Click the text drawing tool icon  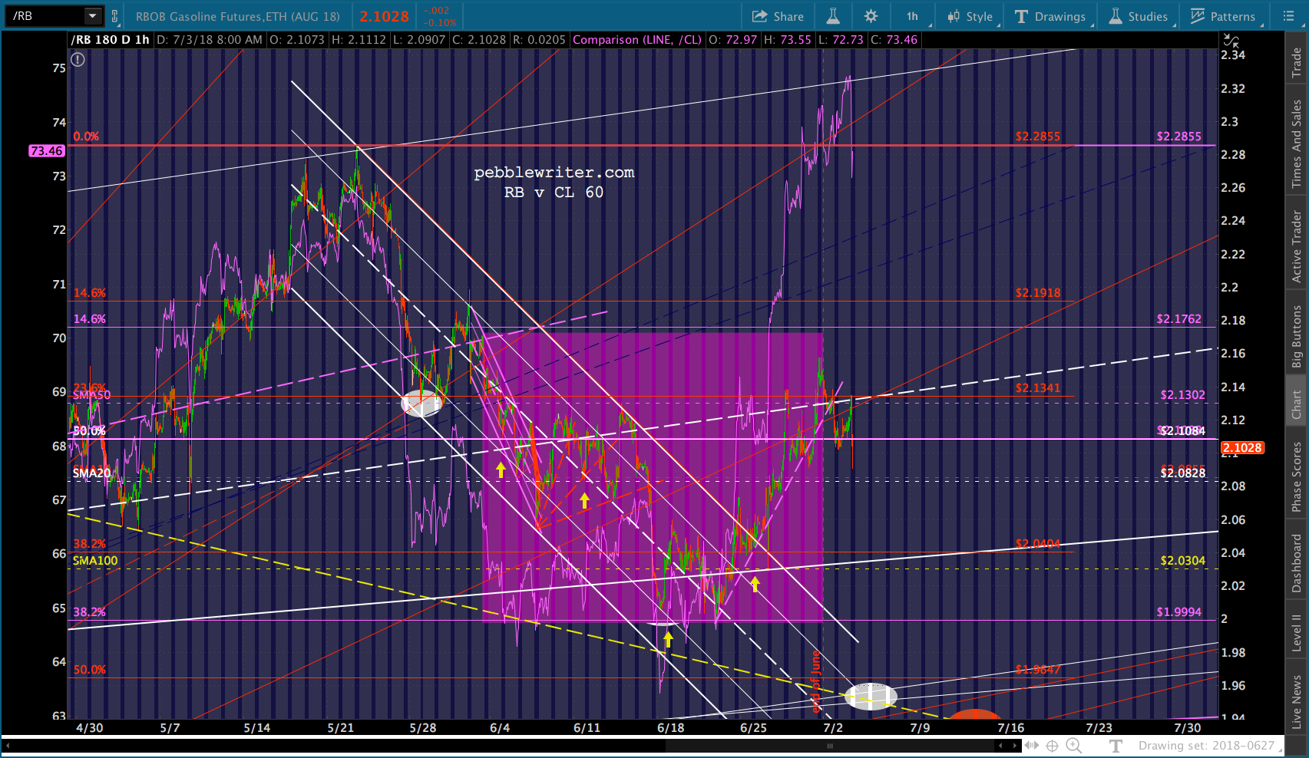point(1116,745)
